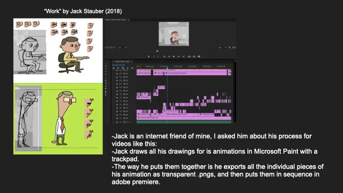Click the Lift button in Program monitor
343x193 pixels.
click(189, 56)
